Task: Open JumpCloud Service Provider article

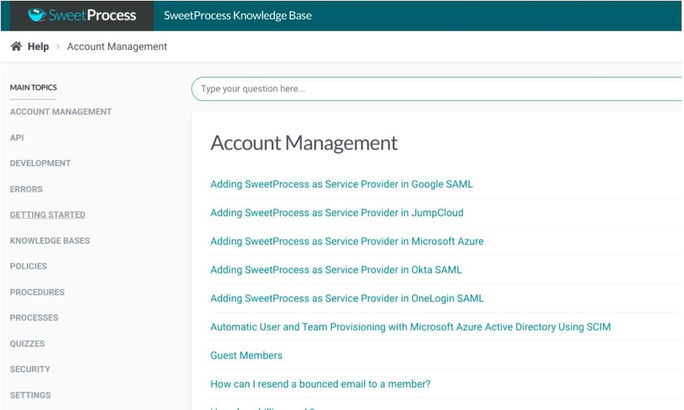Action: pyautogui.click(x=337, y=213)
